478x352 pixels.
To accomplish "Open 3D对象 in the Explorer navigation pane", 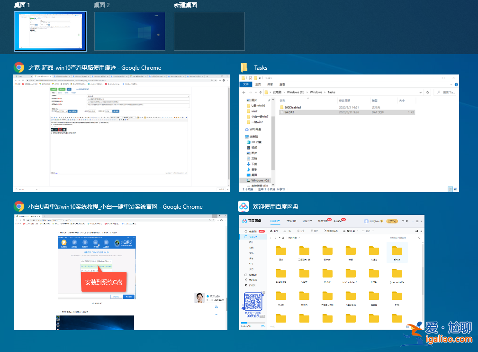I will [x=254, y=142].
